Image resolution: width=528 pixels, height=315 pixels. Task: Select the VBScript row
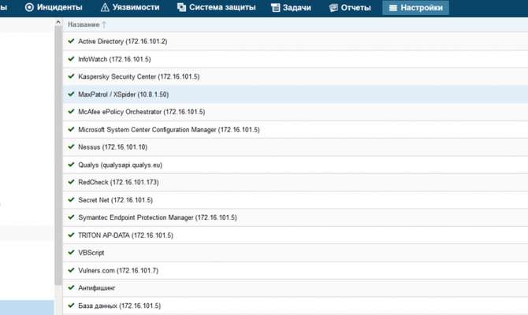296,253
